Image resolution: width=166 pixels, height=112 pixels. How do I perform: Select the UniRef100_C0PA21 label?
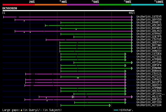[149, 80]
